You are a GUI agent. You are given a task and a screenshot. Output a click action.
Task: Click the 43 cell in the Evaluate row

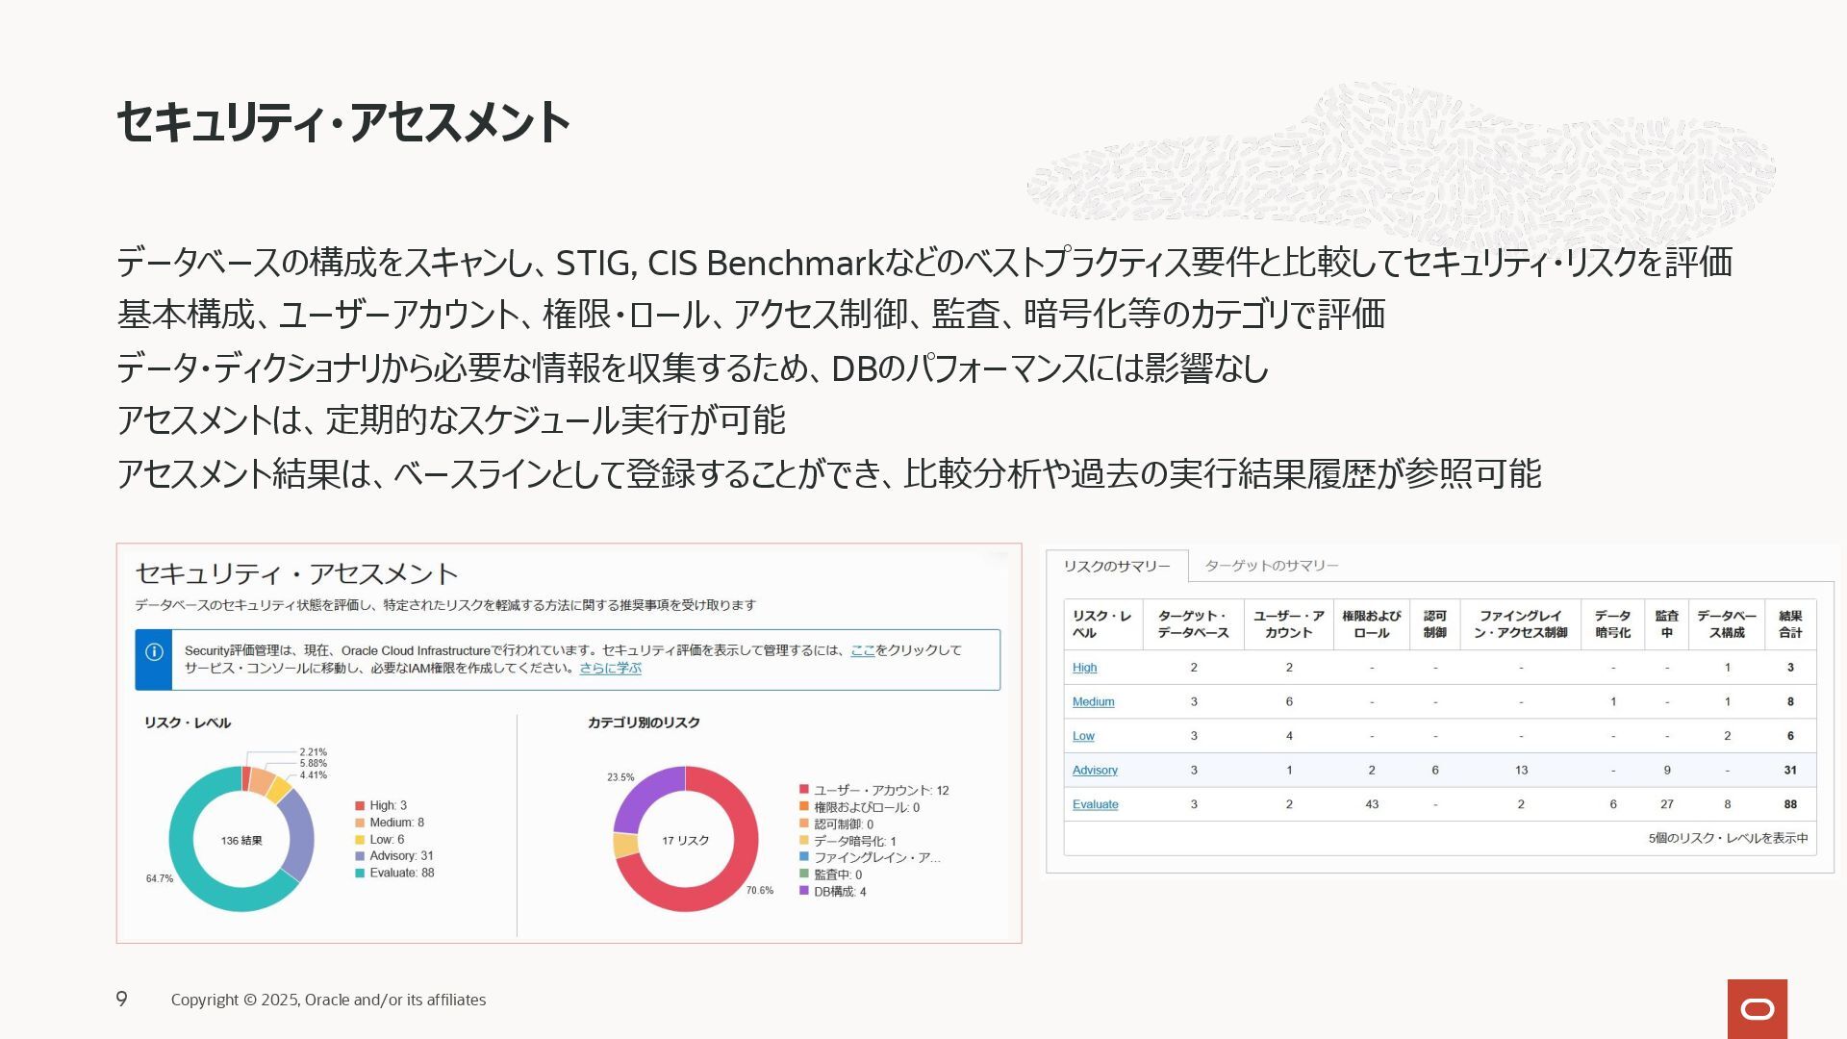1372,804
